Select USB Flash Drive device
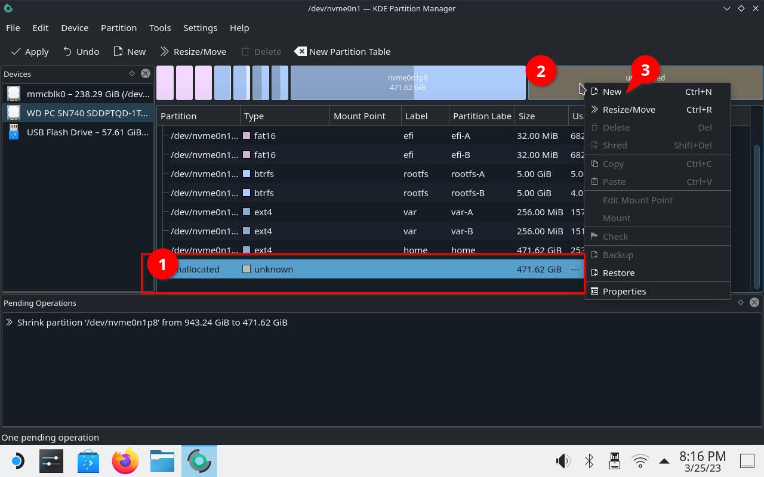This screenshot has width=764, height=477. 78,132
